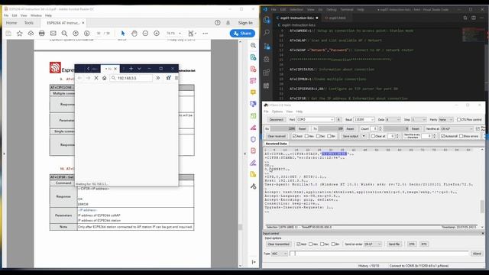This screenshot has width=489, height=275.
Task: Go to previous page with up arrow icon
Action: [76, 34]
